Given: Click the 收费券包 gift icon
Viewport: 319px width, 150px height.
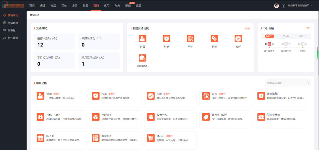Looking at the screenshot, I should pyautogui.click(x=151, y=117).
